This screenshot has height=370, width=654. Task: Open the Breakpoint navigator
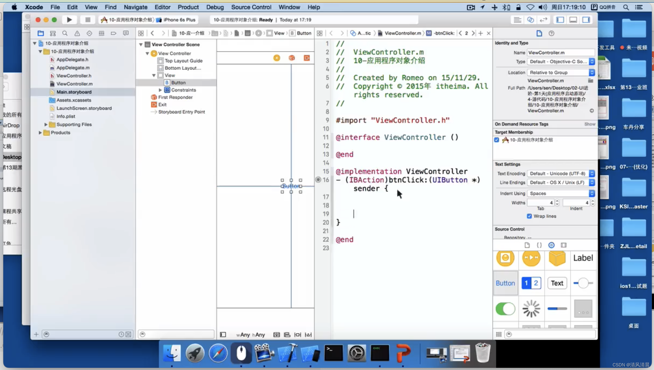[x=114, y=33]
